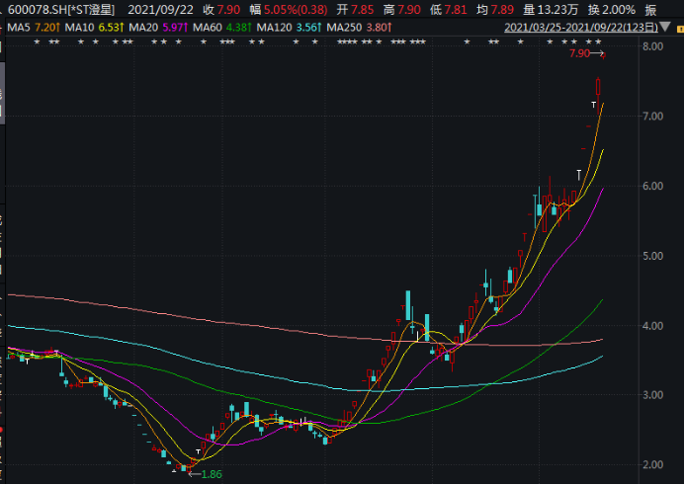Click the MA250 value 3.80 label
This screenshot has width=685, height=485.
378,28
